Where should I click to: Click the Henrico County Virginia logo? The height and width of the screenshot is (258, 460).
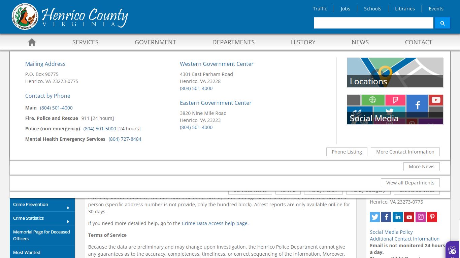(x=70, y=16)
